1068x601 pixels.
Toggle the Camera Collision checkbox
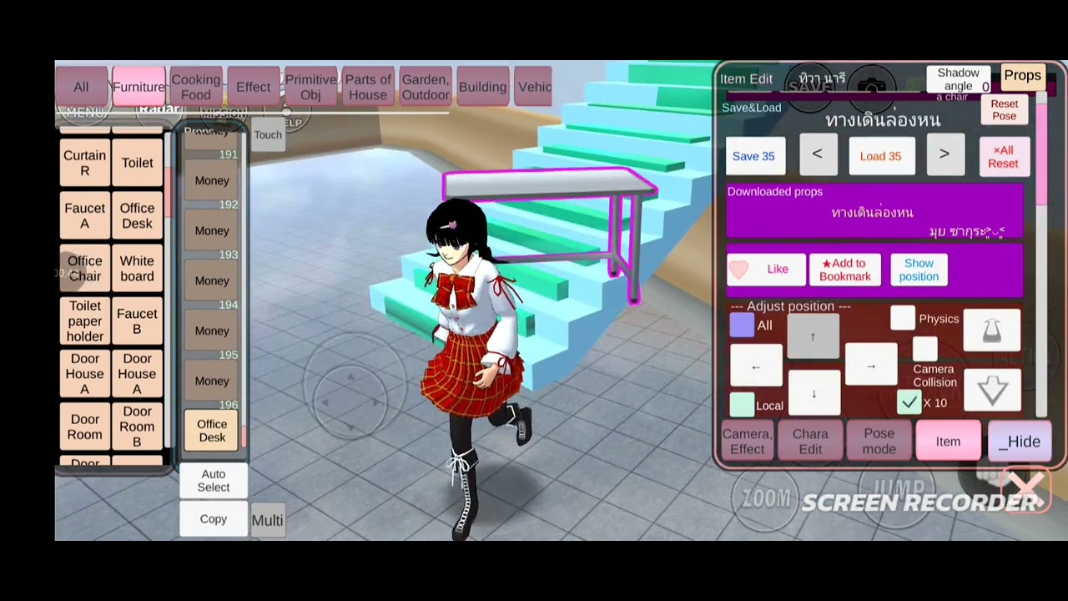coord(924,349)
